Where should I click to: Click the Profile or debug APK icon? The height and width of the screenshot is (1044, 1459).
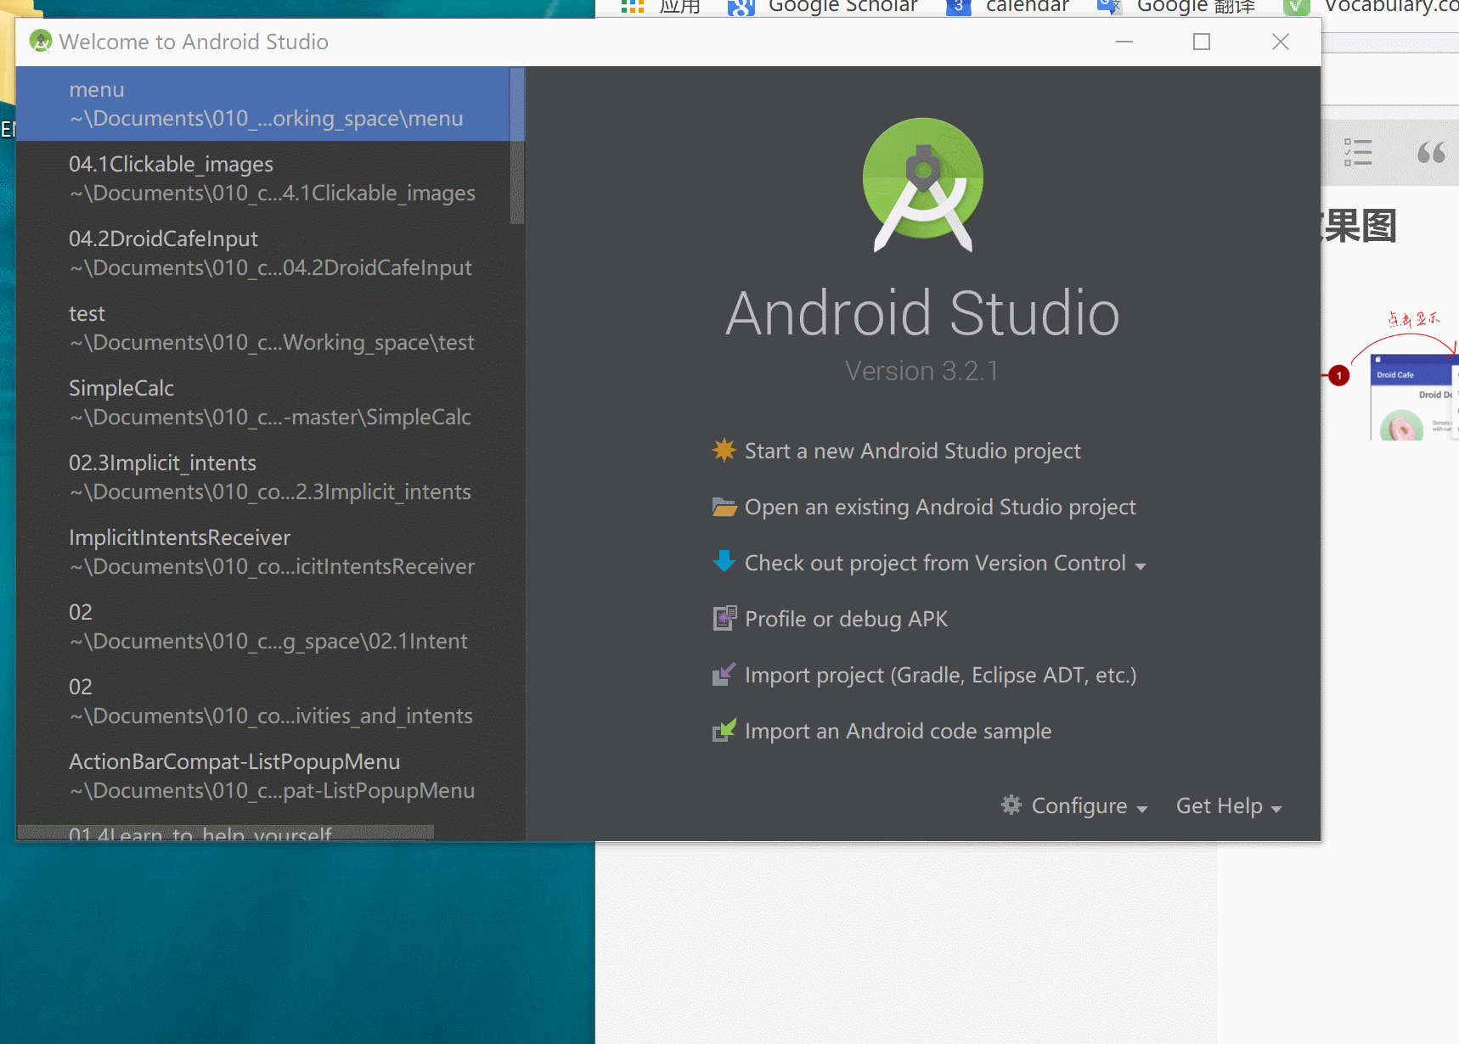724,618
